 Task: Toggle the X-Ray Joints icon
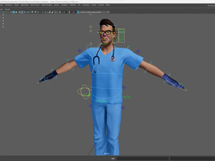(x=55, y=12)
